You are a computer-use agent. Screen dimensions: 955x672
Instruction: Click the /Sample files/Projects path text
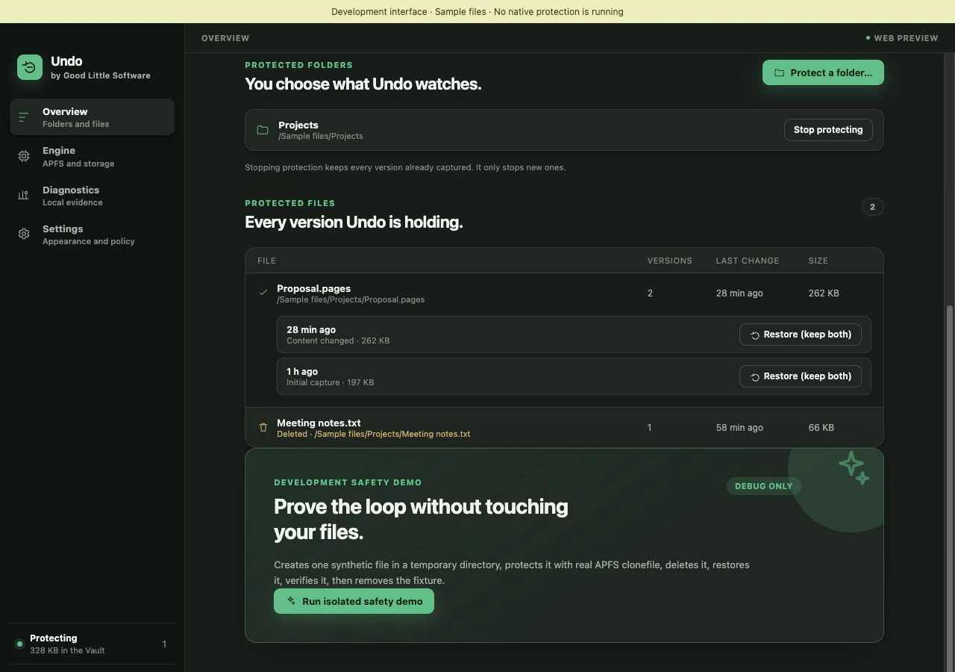(x=321, y=136)
